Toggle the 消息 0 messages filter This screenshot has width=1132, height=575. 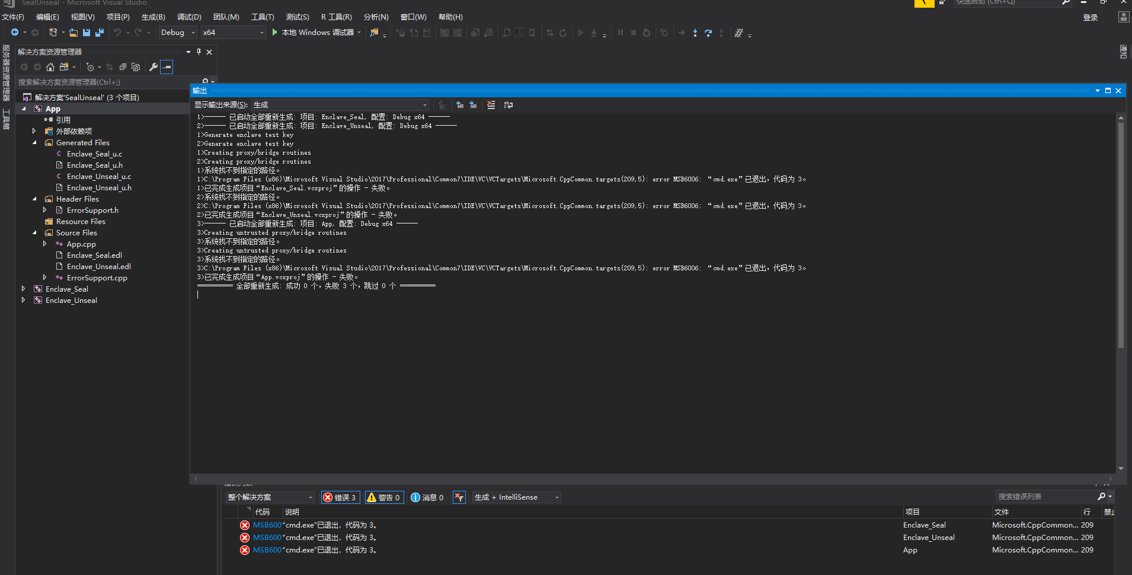coord(427,497)
